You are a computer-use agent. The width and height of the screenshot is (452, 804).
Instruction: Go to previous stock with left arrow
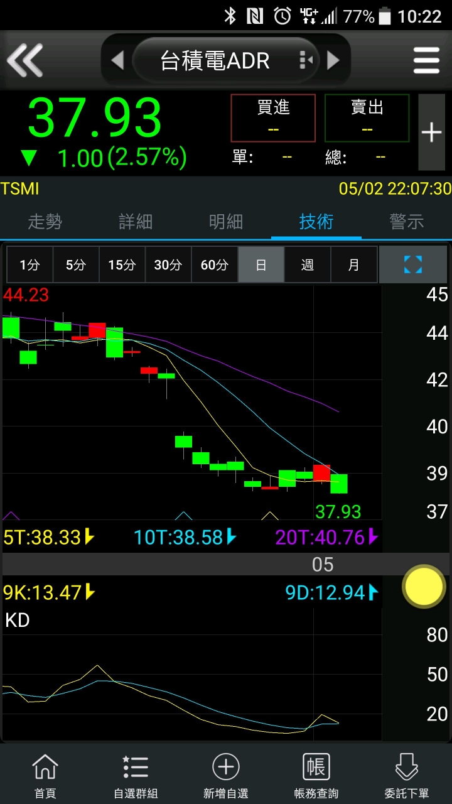(117, 60)
